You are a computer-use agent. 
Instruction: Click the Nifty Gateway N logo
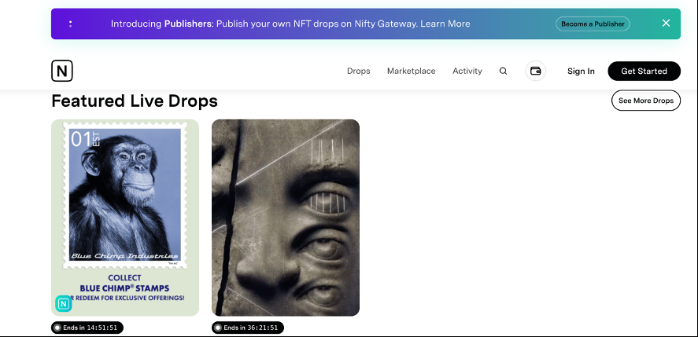click(x=62, y=71)
